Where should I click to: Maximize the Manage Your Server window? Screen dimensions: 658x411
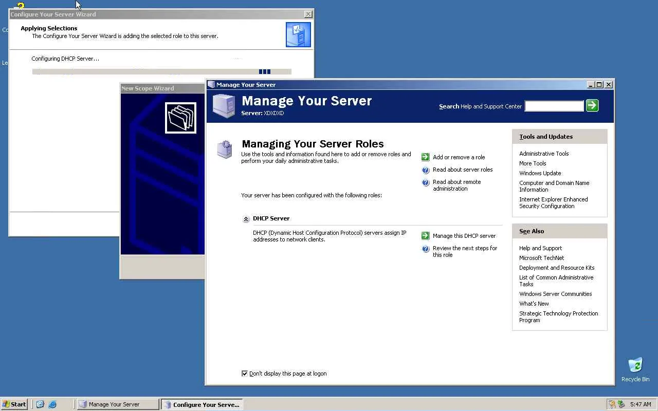point(599,85)
